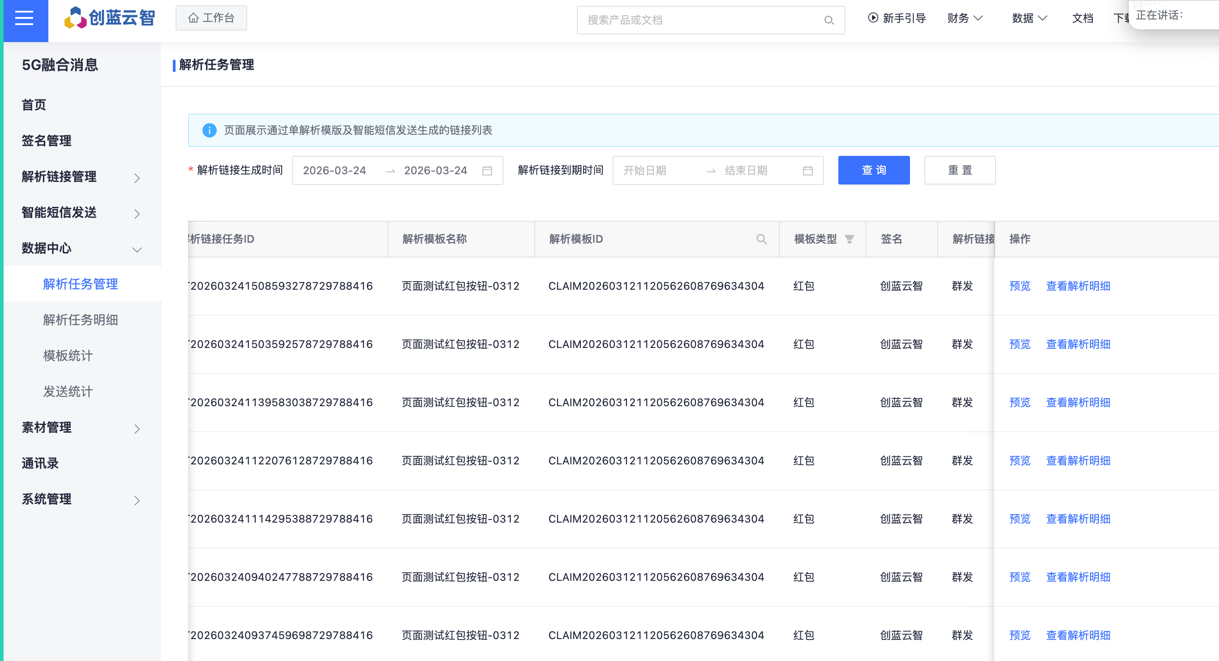Screen dimensions: 1219x661
Task: Click the hamburger menu icon
Action: pyautogui.click(x=24, y=18)
